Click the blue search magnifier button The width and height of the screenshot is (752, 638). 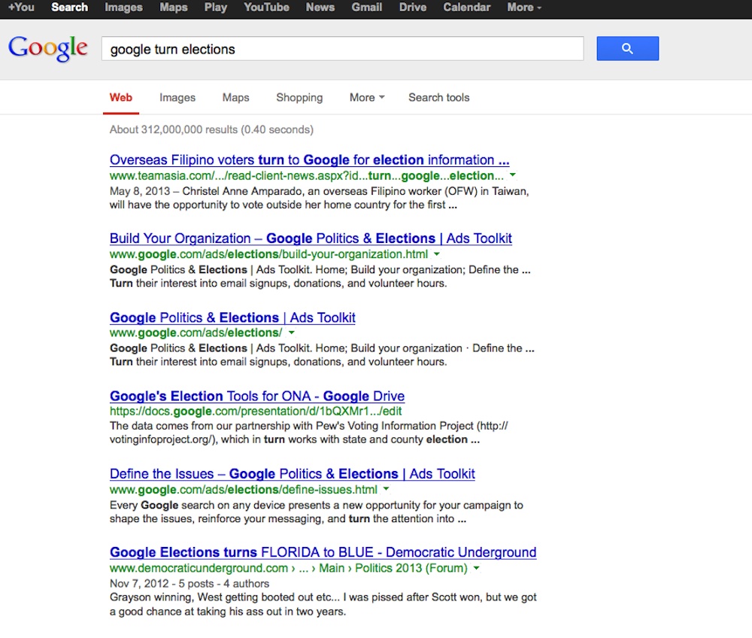(x=627, y=49)
